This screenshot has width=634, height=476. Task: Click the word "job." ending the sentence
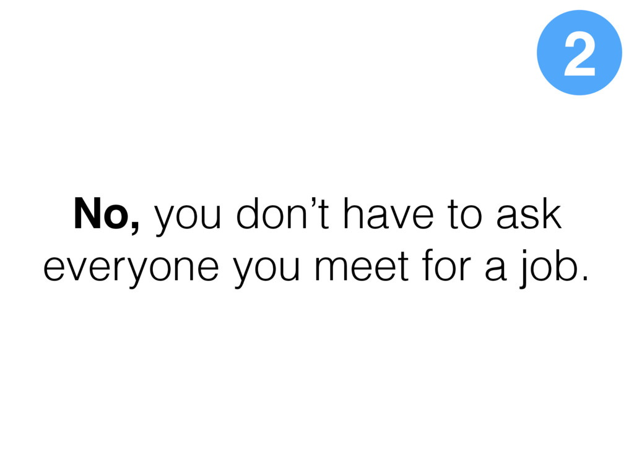pyautogui.click(x=554, y=268)
